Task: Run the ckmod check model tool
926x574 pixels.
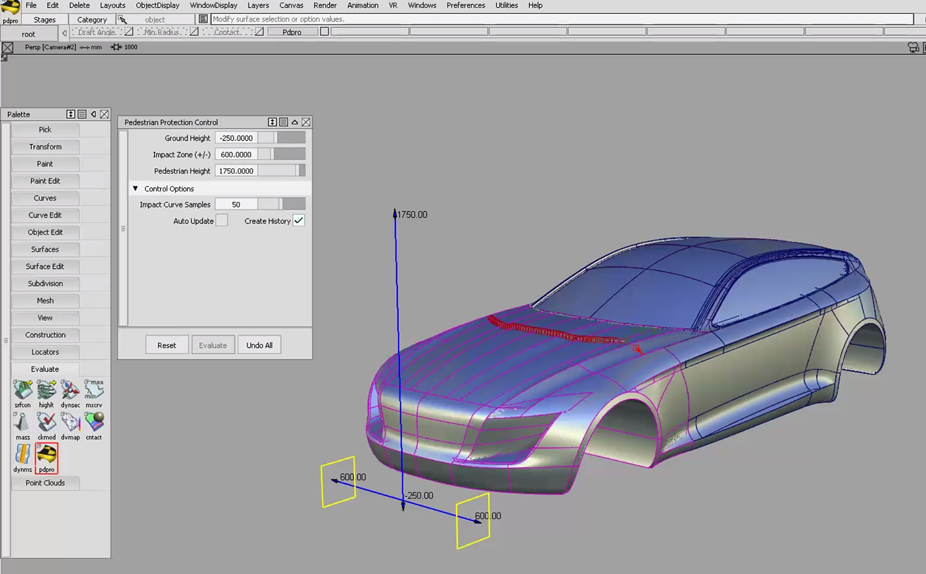Action: (46, 423)
